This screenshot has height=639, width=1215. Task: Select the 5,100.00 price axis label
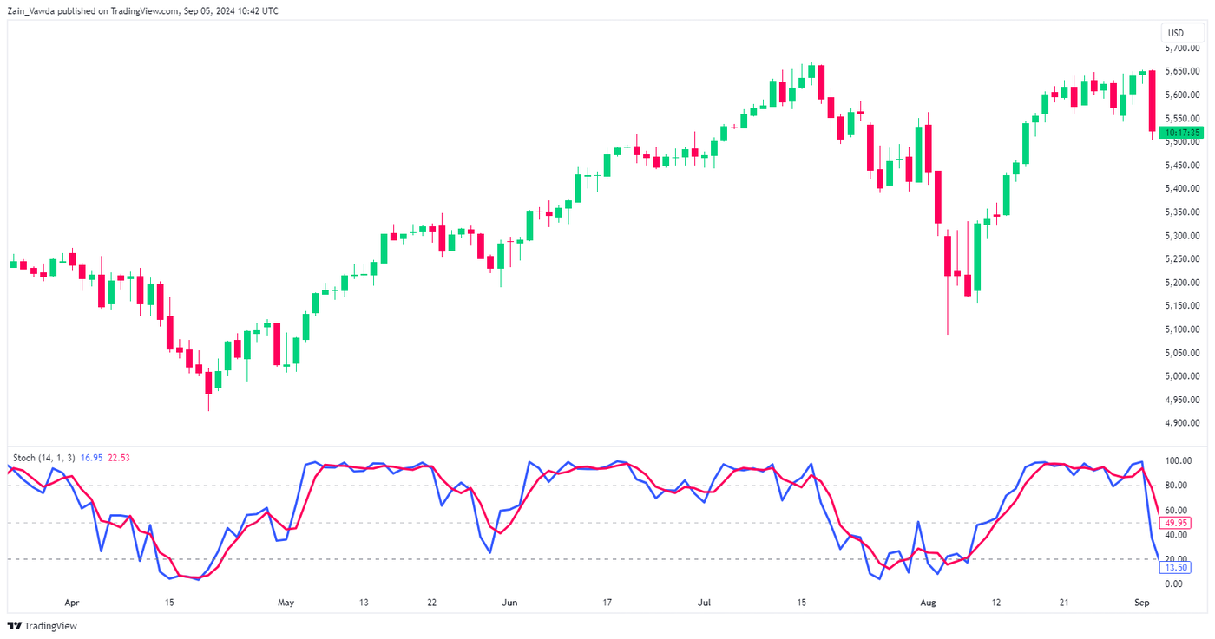1182,328
